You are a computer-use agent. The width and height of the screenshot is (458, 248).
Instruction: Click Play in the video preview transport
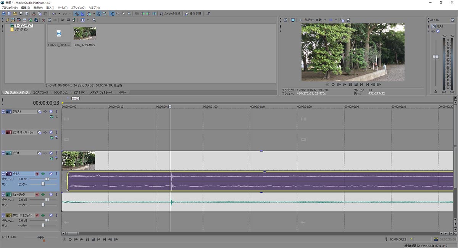click(344, 84)
